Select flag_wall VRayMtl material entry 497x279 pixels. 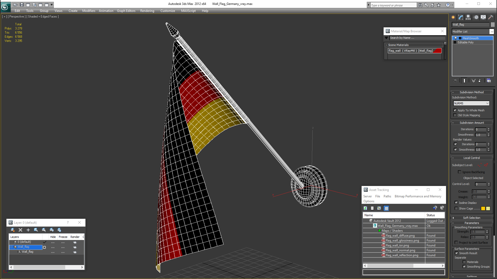tap(415, 51)
